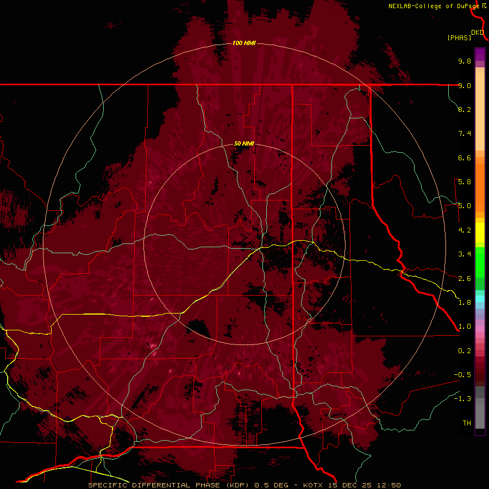The height and width of the screenshot is (489, 489).
Task: Pick the light peach color bar segment
Action: (480, 111)
